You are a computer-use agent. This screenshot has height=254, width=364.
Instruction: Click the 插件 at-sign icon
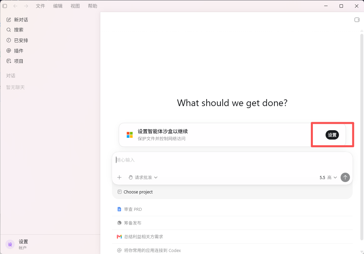(9, 51)
